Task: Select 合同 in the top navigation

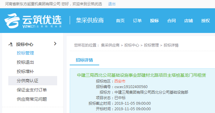Action: (171, 21)
